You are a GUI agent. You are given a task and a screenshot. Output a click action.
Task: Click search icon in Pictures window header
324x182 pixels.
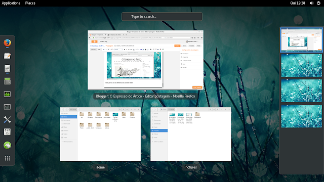coord(210,109)
